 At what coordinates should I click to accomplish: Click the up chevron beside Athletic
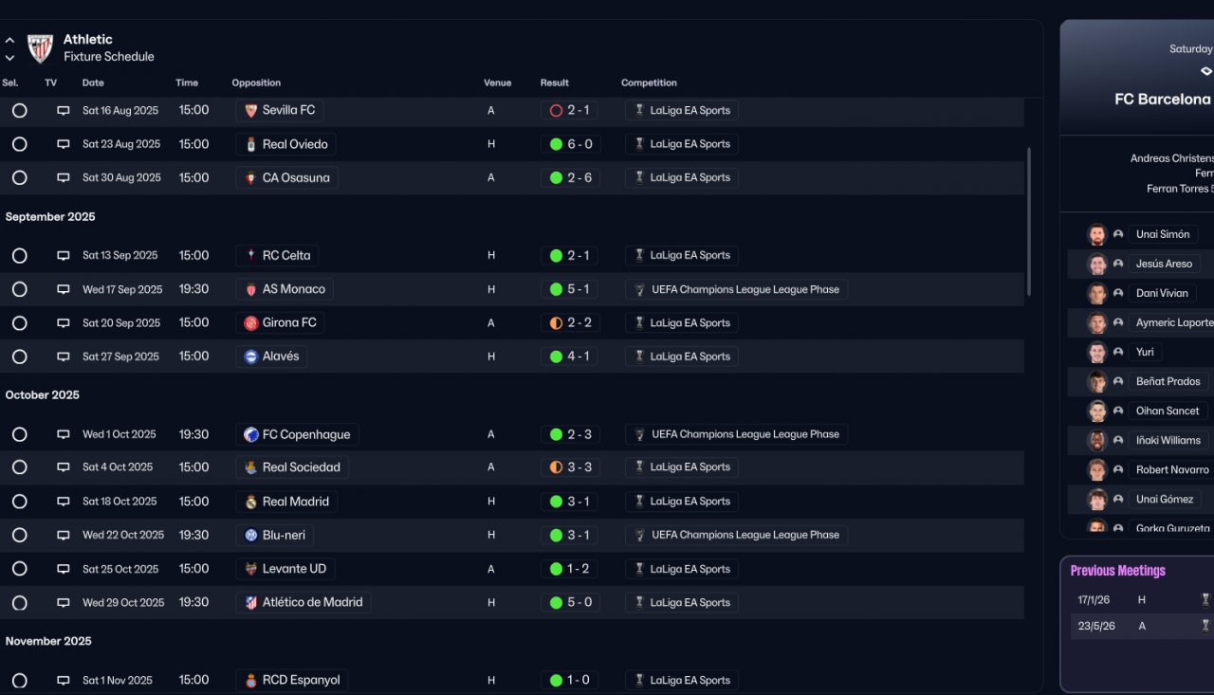pyautogui.click(x=9, y=41)
